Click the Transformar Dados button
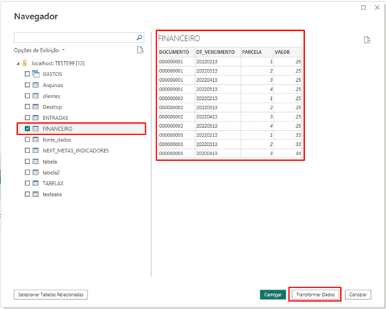The height and width of the screenshot is (309, 386). coord(316,295)
